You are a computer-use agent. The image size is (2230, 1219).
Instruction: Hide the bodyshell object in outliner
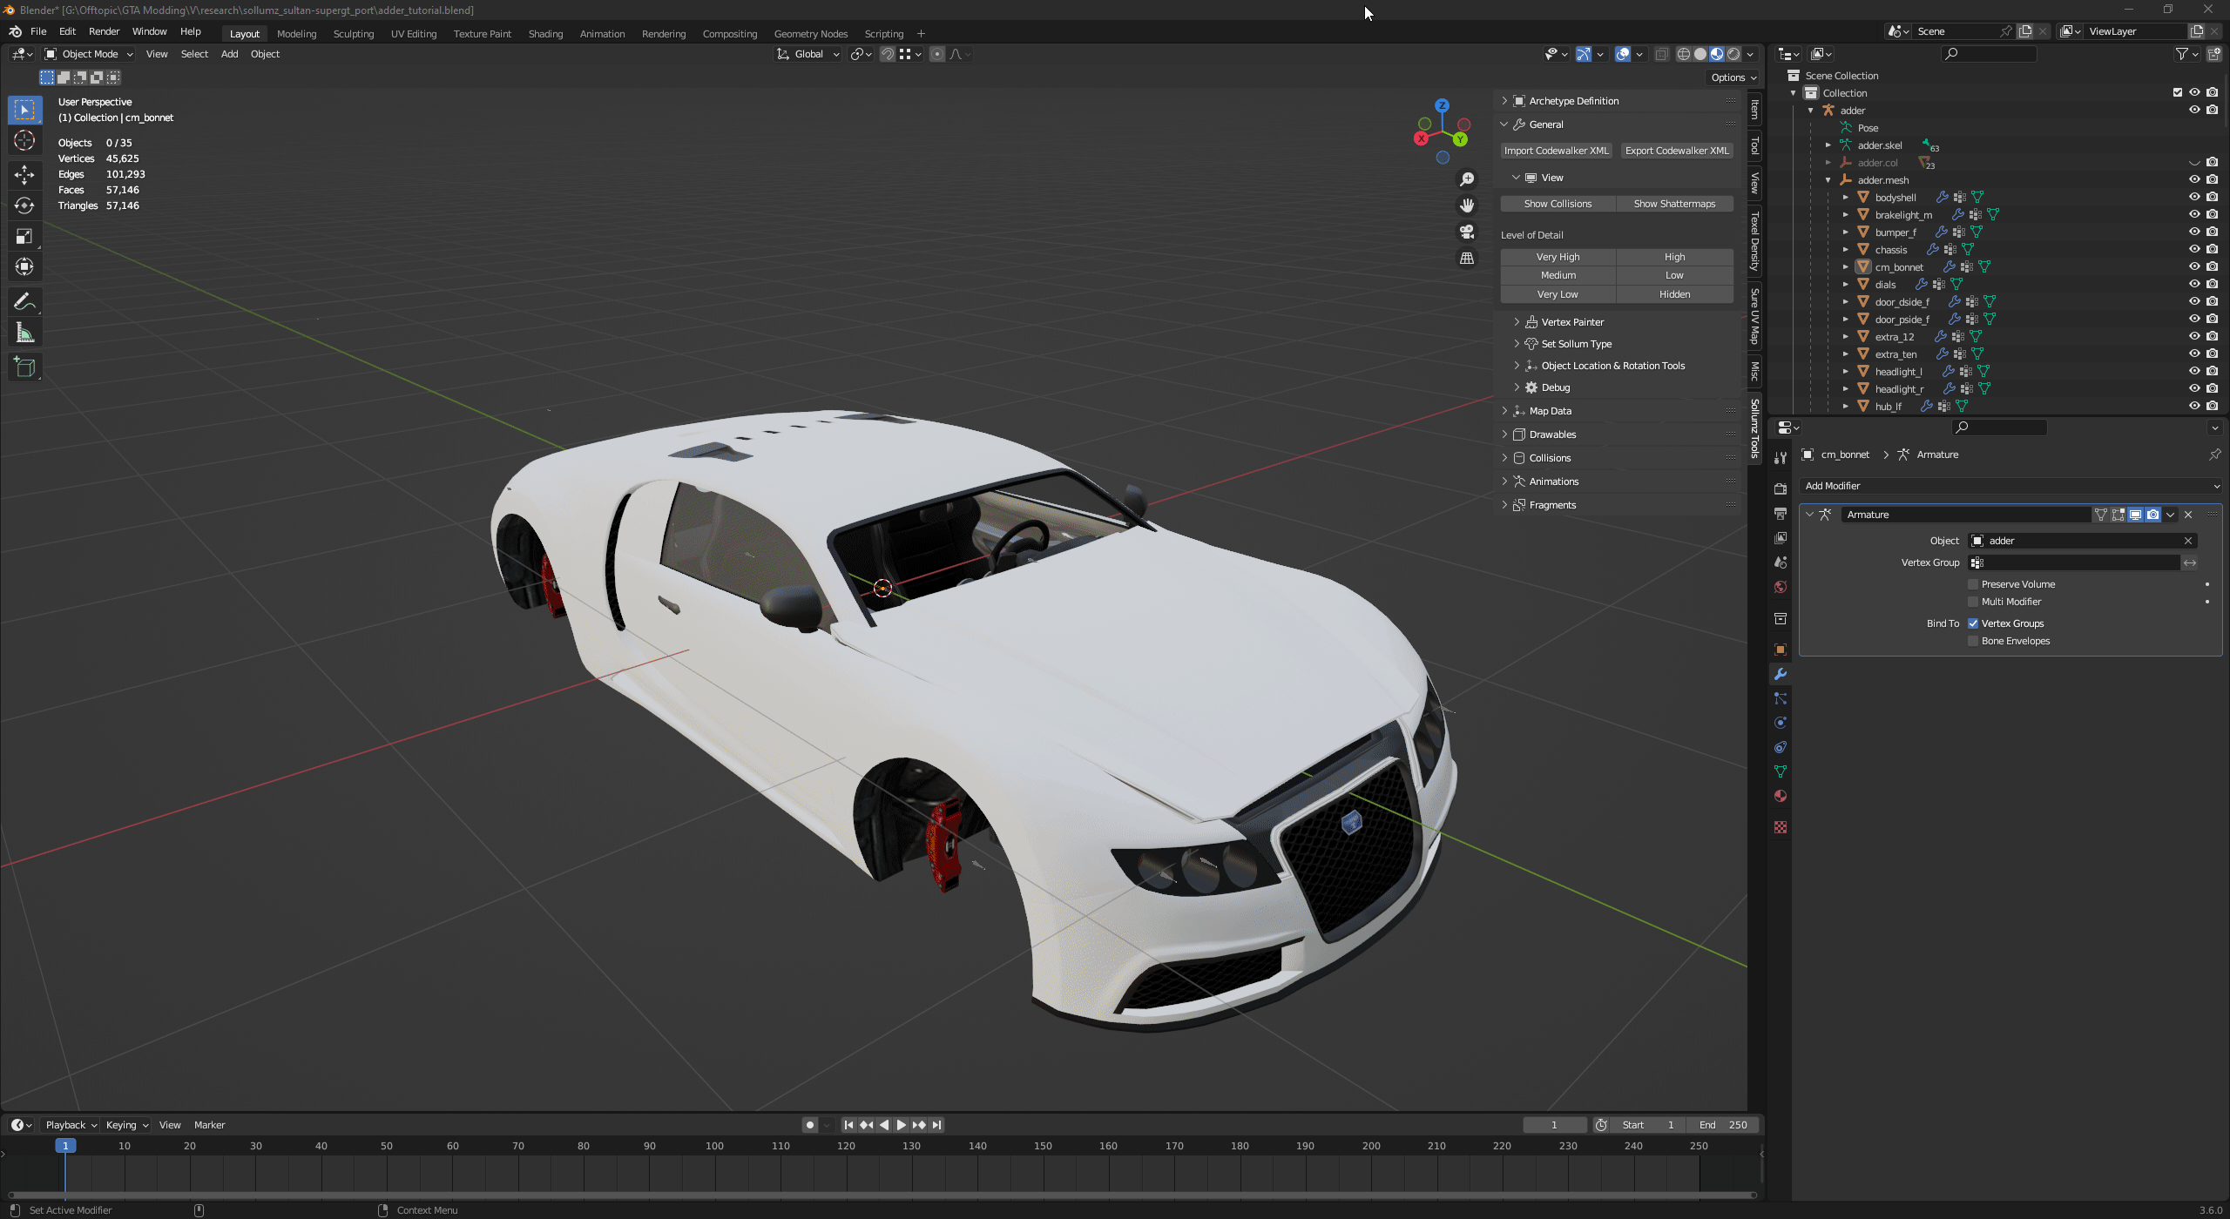2194,197
